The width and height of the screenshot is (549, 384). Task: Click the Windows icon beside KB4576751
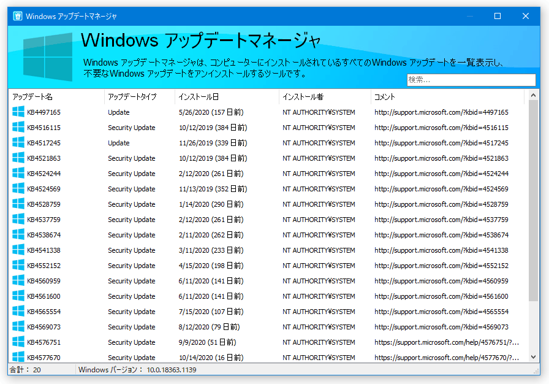[18, 342]
